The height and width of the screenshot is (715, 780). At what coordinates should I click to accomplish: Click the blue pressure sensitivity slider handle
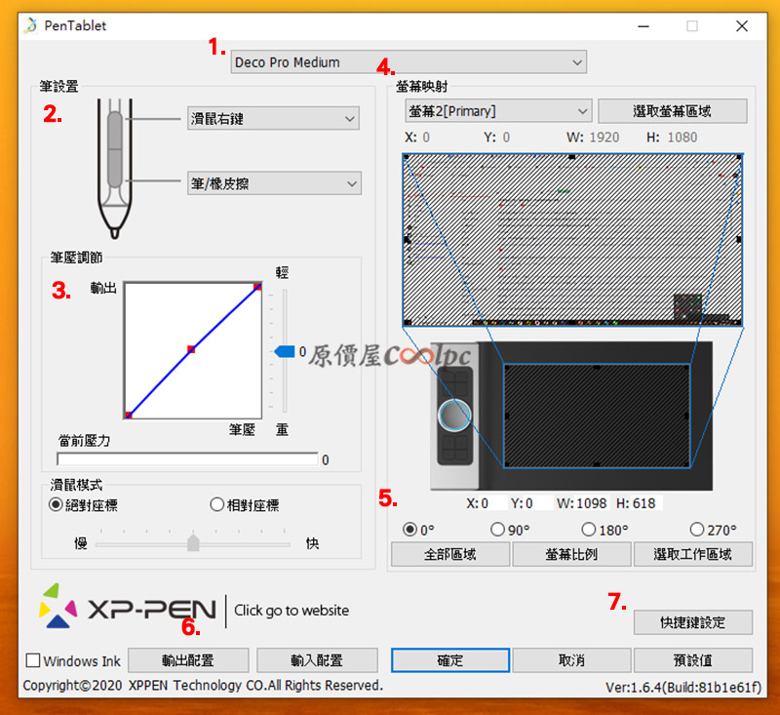(285, 352)
